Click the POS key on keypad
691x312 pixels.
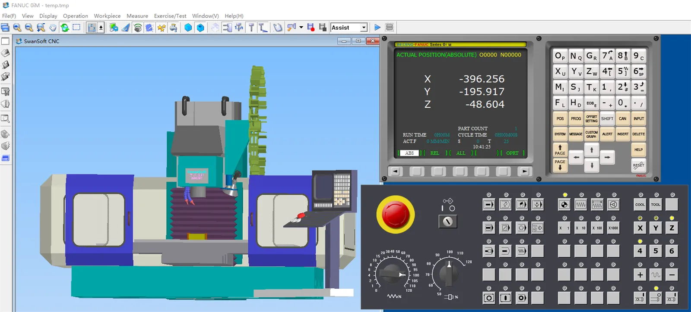coord(560,119)
